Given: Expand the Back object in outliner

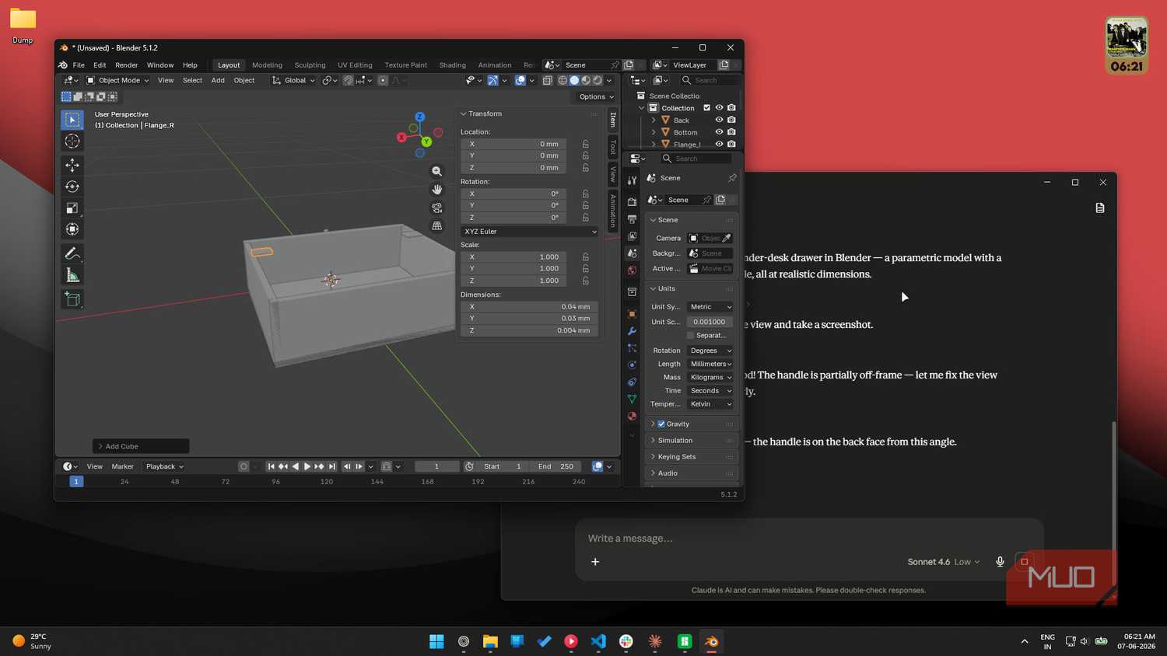Looking at the screenshot, I should coord(654,120).
